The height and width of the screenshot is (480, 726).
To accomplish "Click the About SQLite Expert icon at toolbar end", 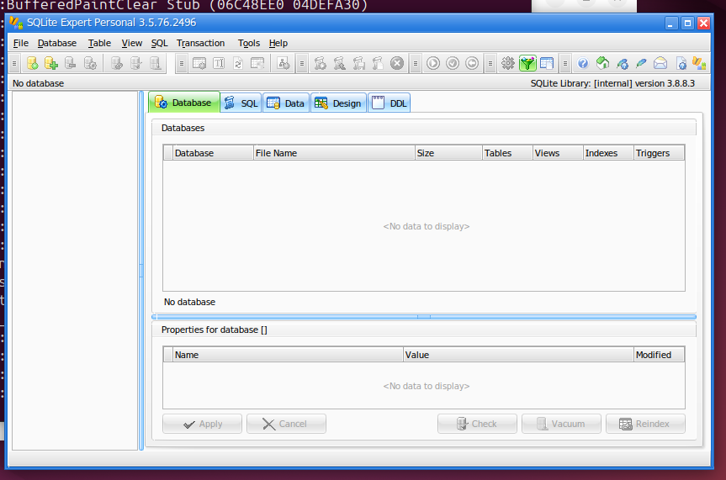I will 699,63.
